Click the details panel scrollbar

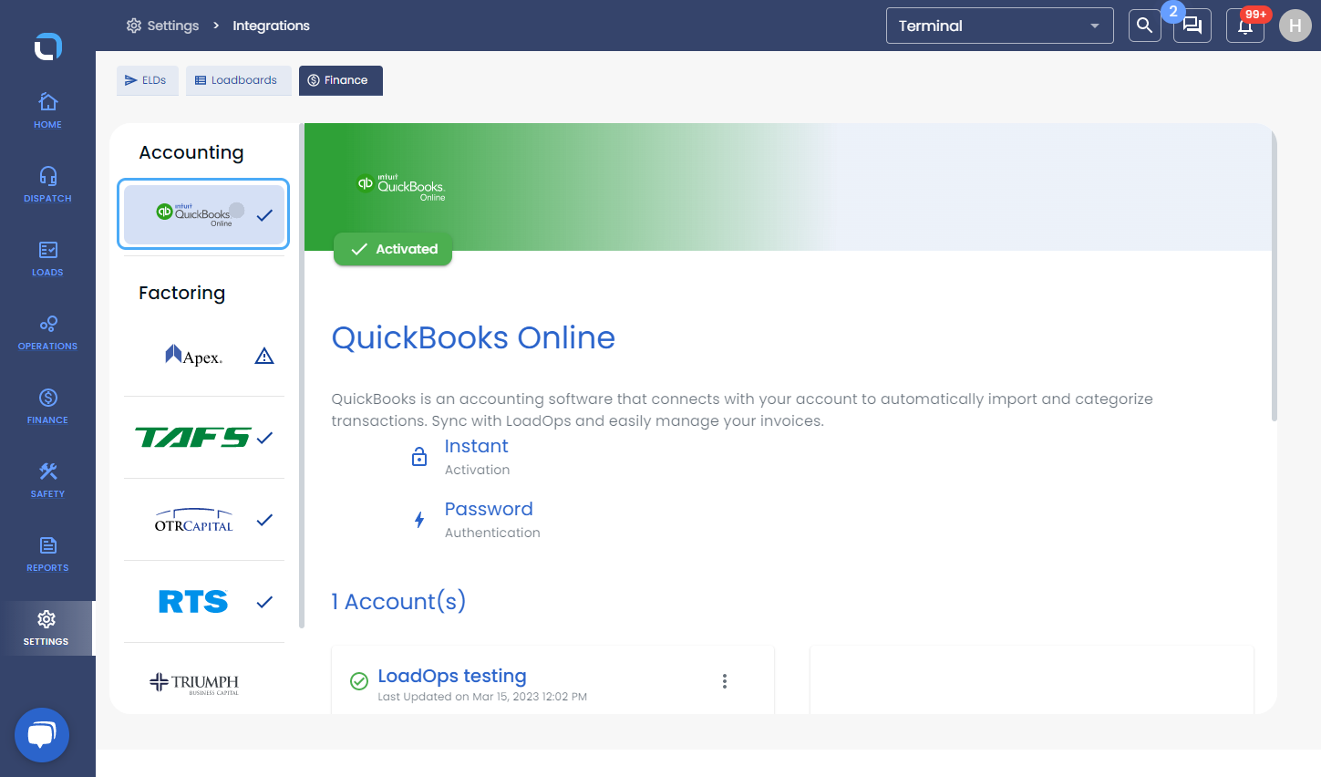tap(1275, 274)
